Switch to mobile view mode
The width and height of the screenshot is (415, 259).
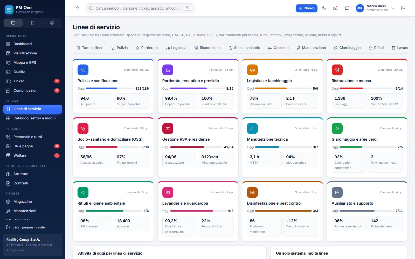click(33, 23)
